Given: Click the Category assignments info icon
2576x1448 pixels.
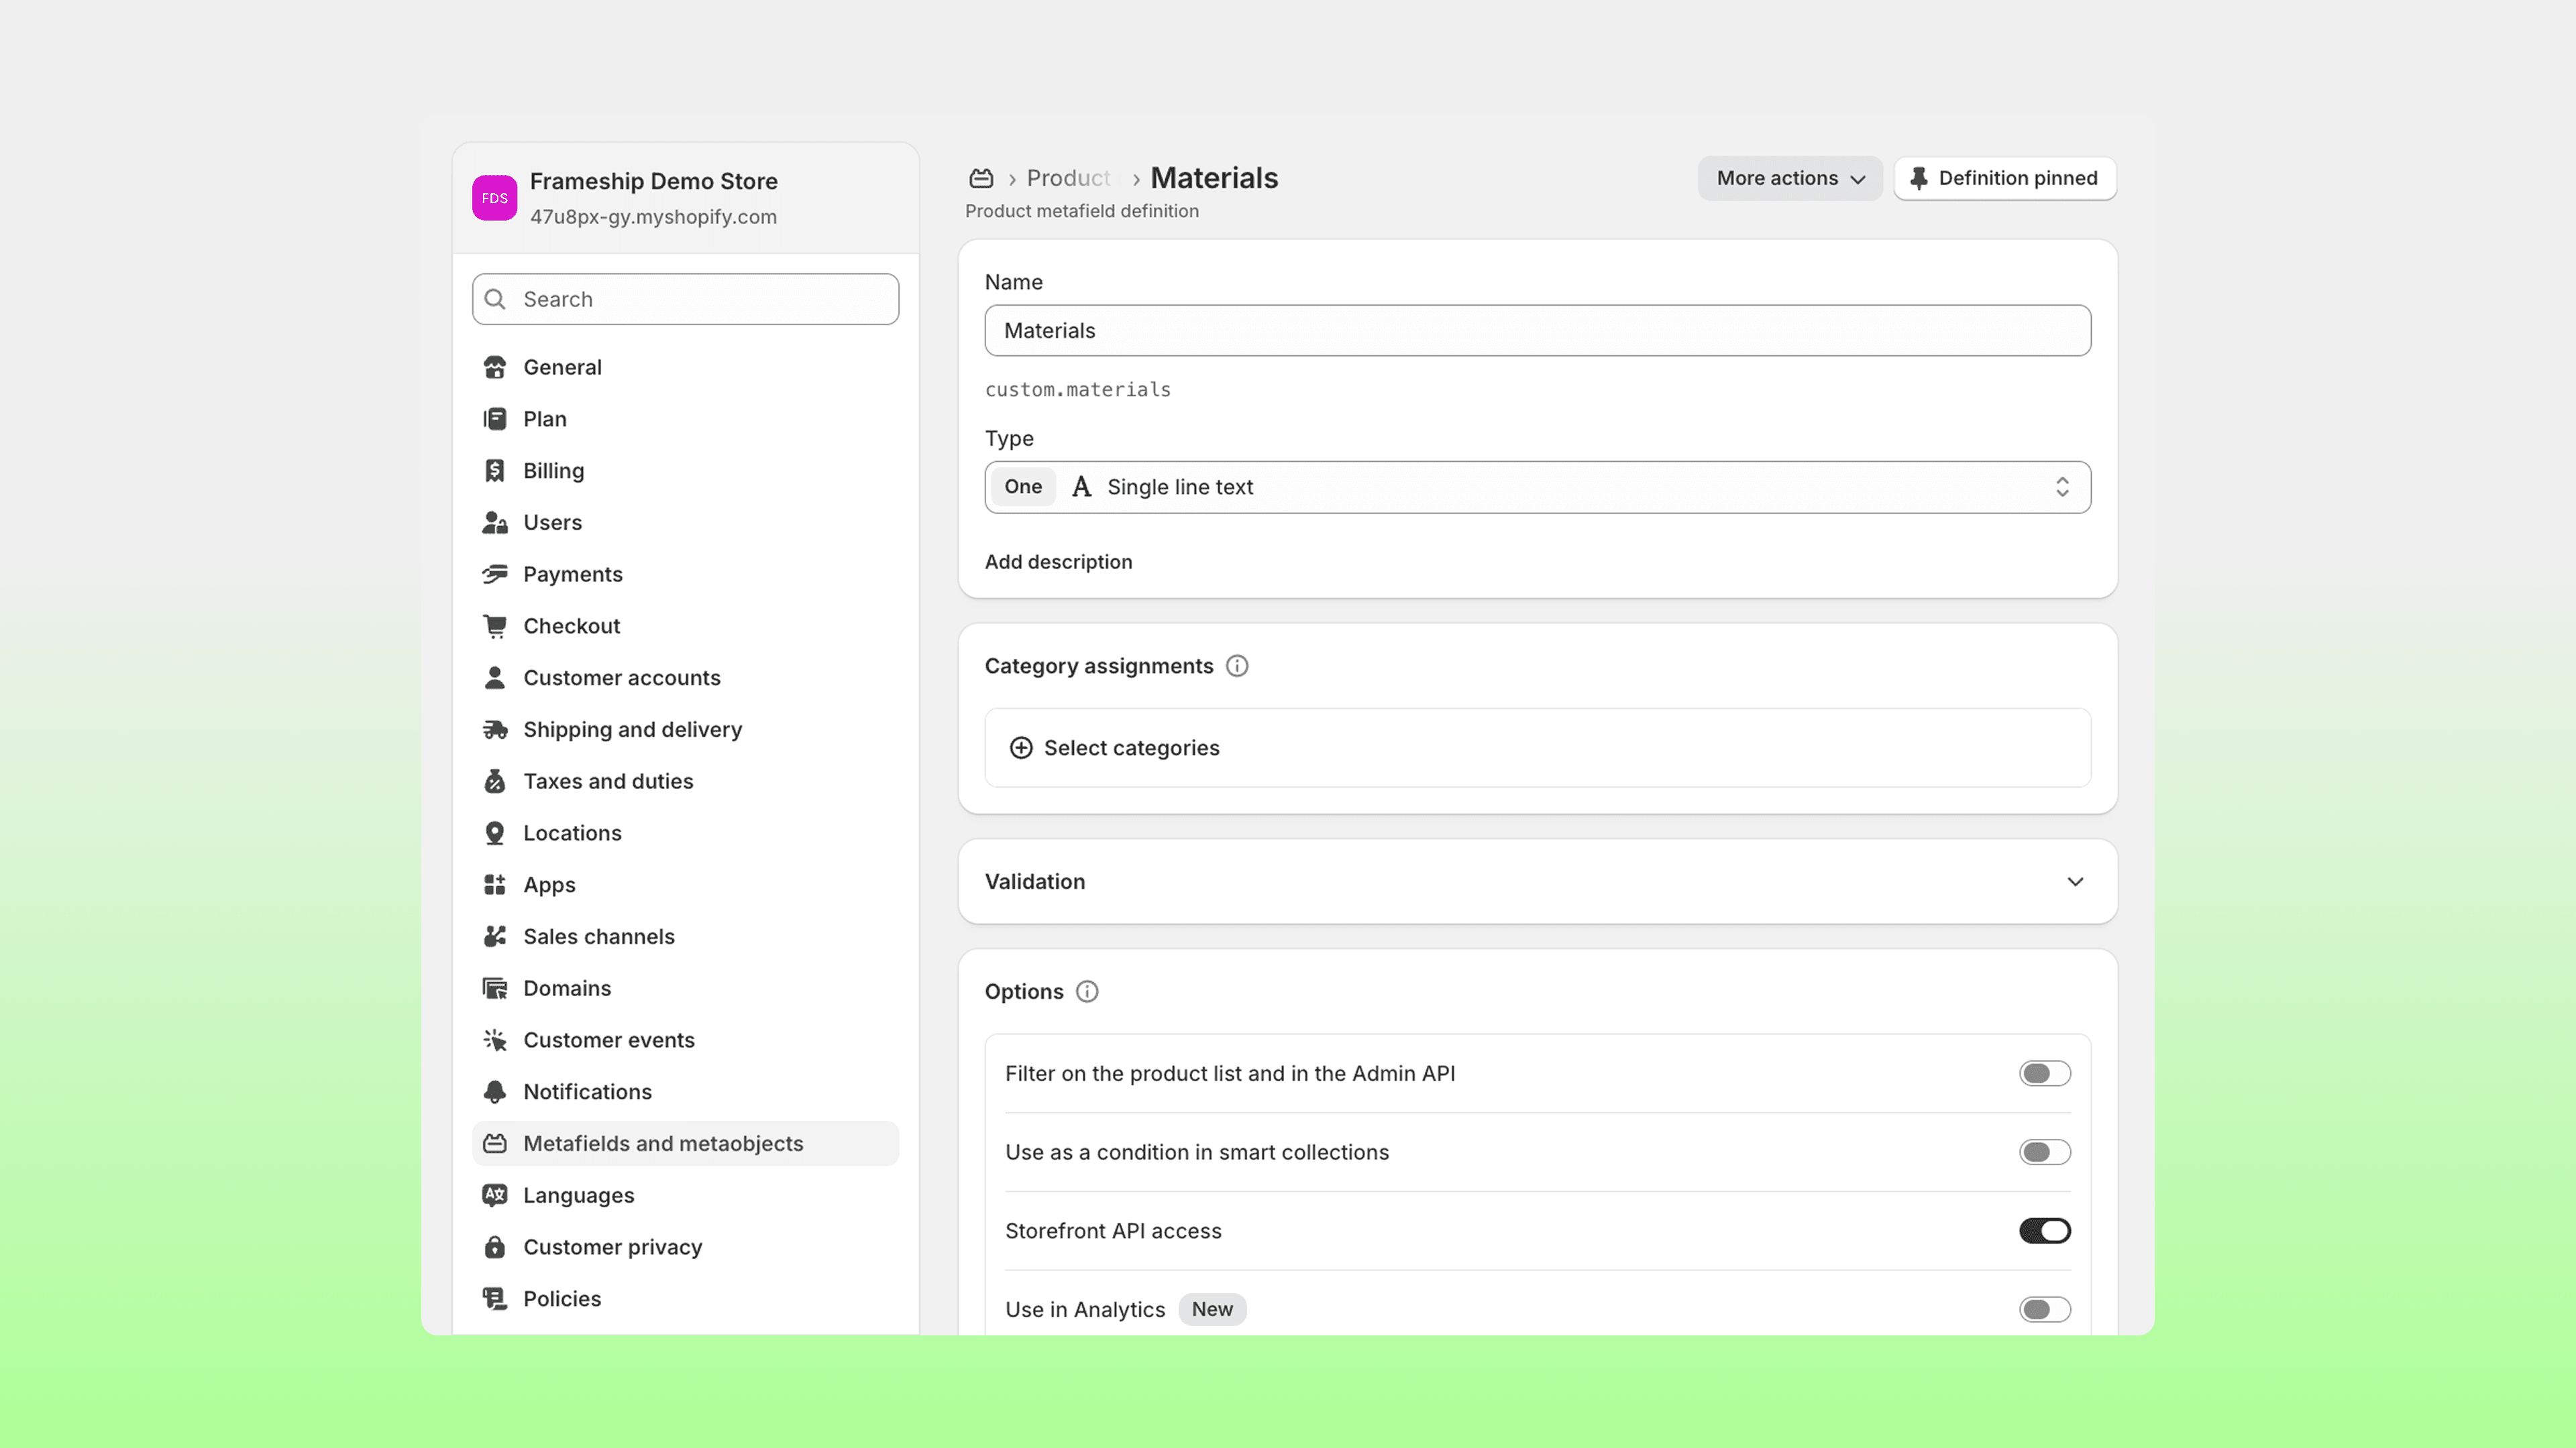Looking at the screenshot, I should click(1237, 666).
